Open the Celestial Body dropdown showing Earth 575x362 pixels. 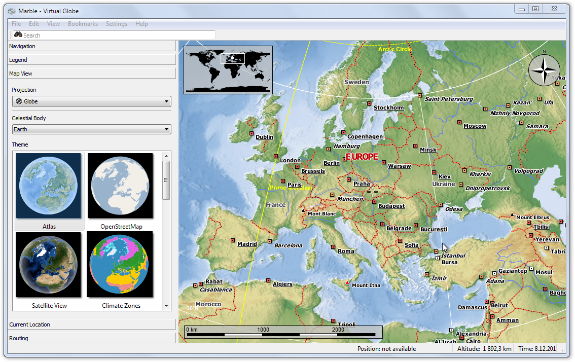click(x=92, y=129)
